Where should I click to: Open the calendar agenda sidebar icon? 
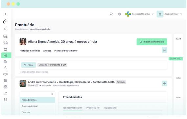(5, 49)
